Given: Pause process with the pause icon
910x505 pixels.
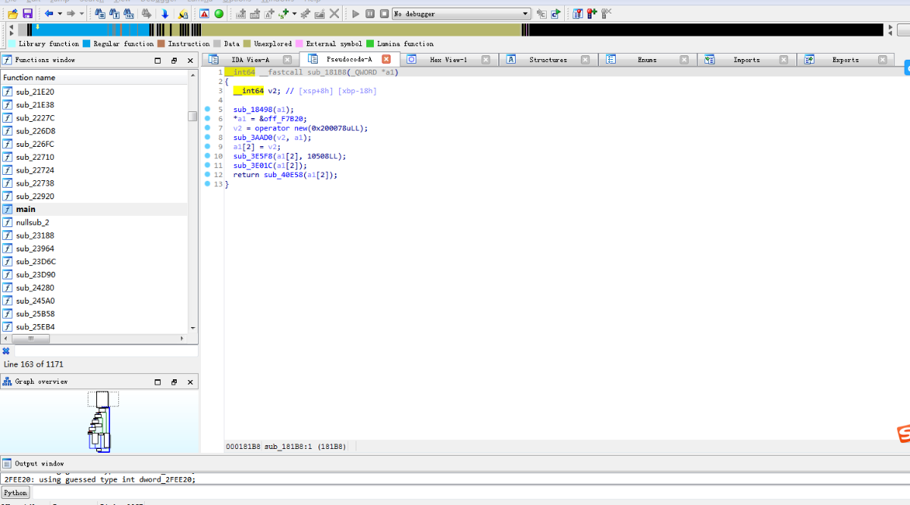Looking at the screenshot, I should coord(370,14).
